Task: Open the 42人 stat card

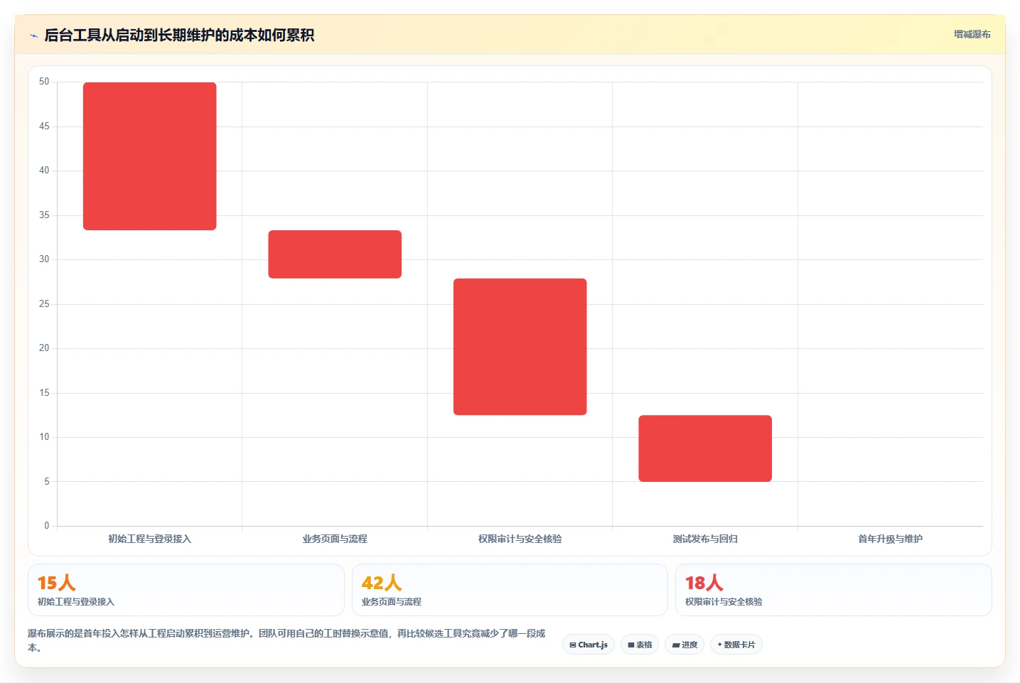Action: click(x=510, y=590)
